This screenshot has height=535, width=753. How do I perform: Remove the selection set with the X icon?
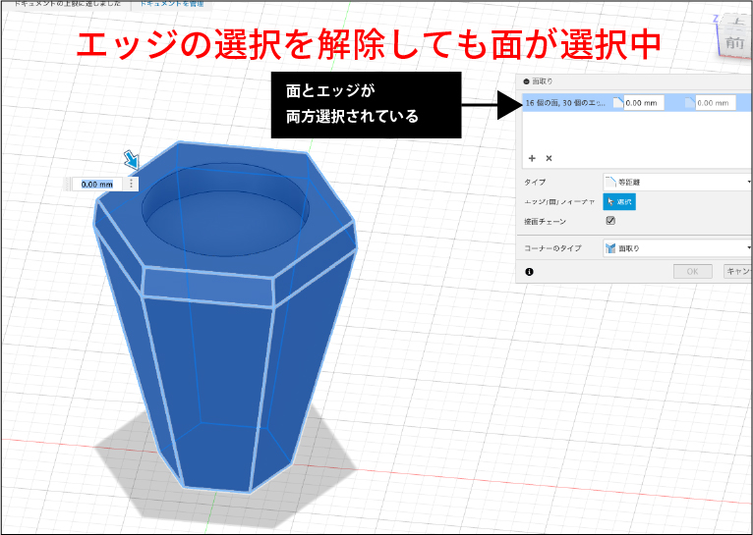click(x=549, y=157)
